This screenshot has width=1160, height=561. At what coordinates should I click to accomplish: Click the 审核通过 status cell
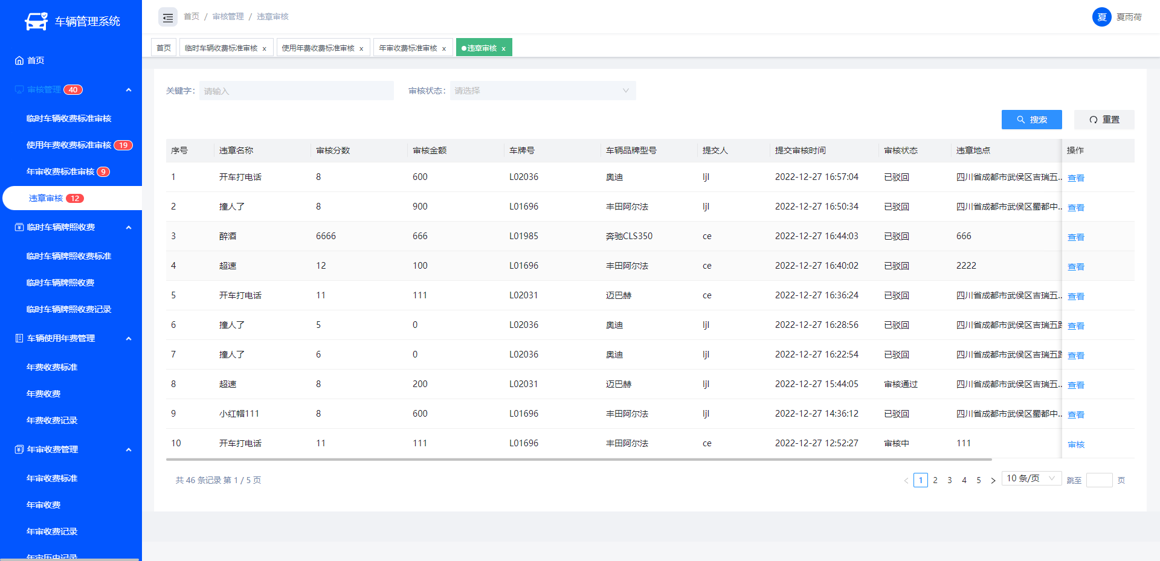click(901, 384)
